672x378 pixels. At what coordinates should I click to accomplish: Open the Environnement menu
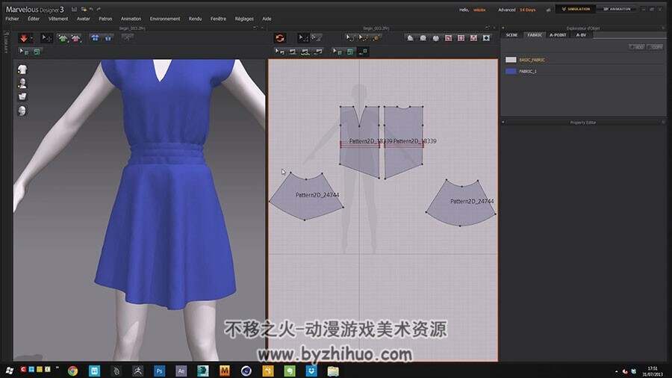click(x=165, y=19)
